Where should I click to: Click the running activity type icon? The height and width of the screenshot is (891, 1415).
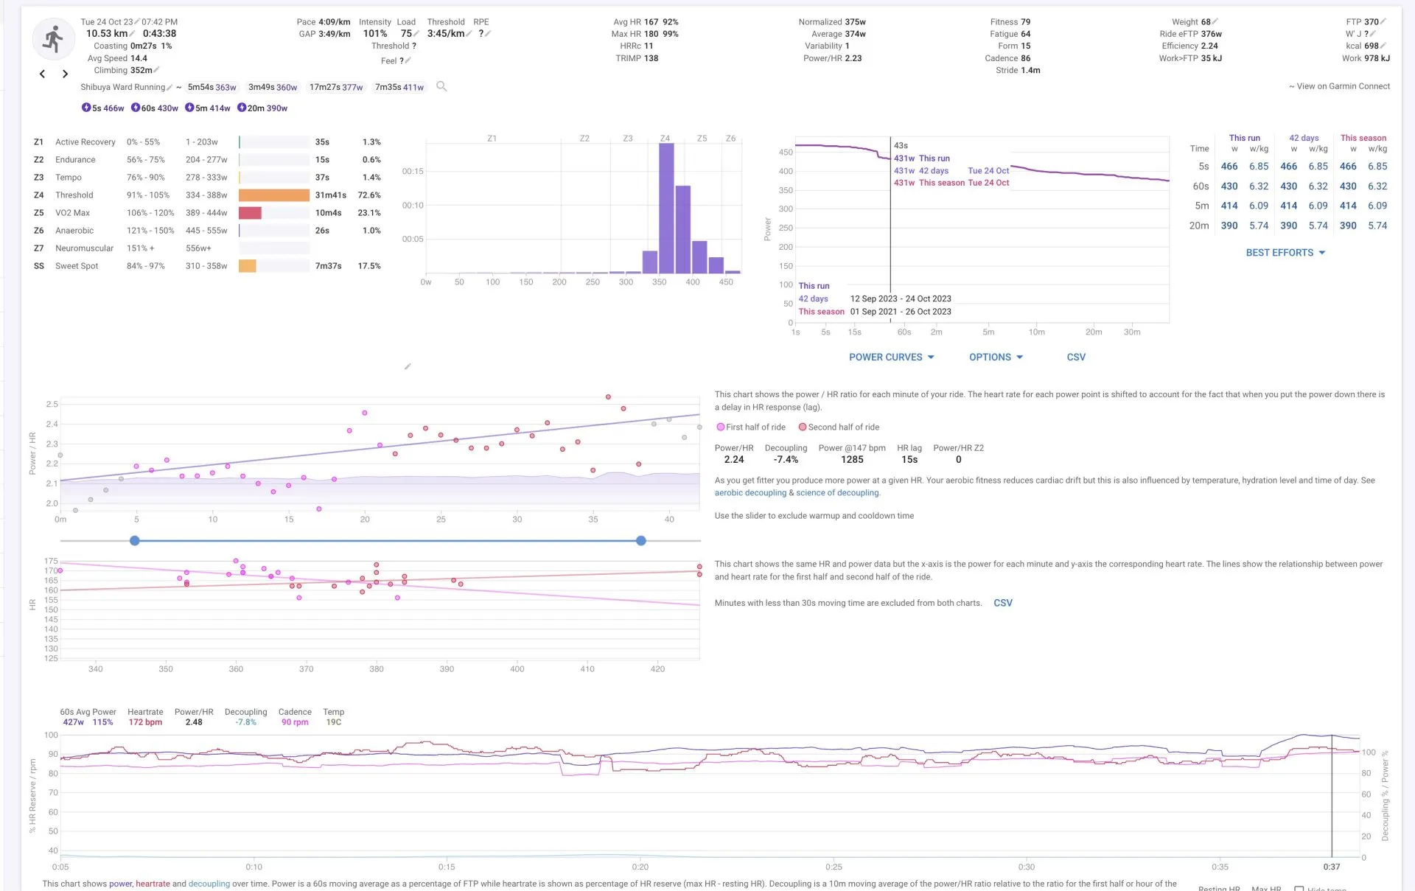(53, 39)
